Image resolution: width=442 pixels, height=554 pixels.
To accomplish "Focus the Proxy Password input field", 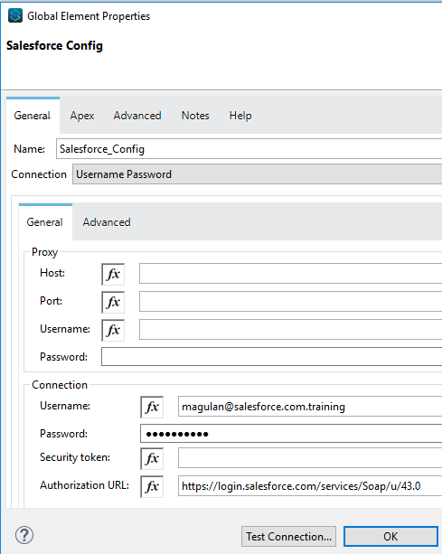I will point(272,356).
